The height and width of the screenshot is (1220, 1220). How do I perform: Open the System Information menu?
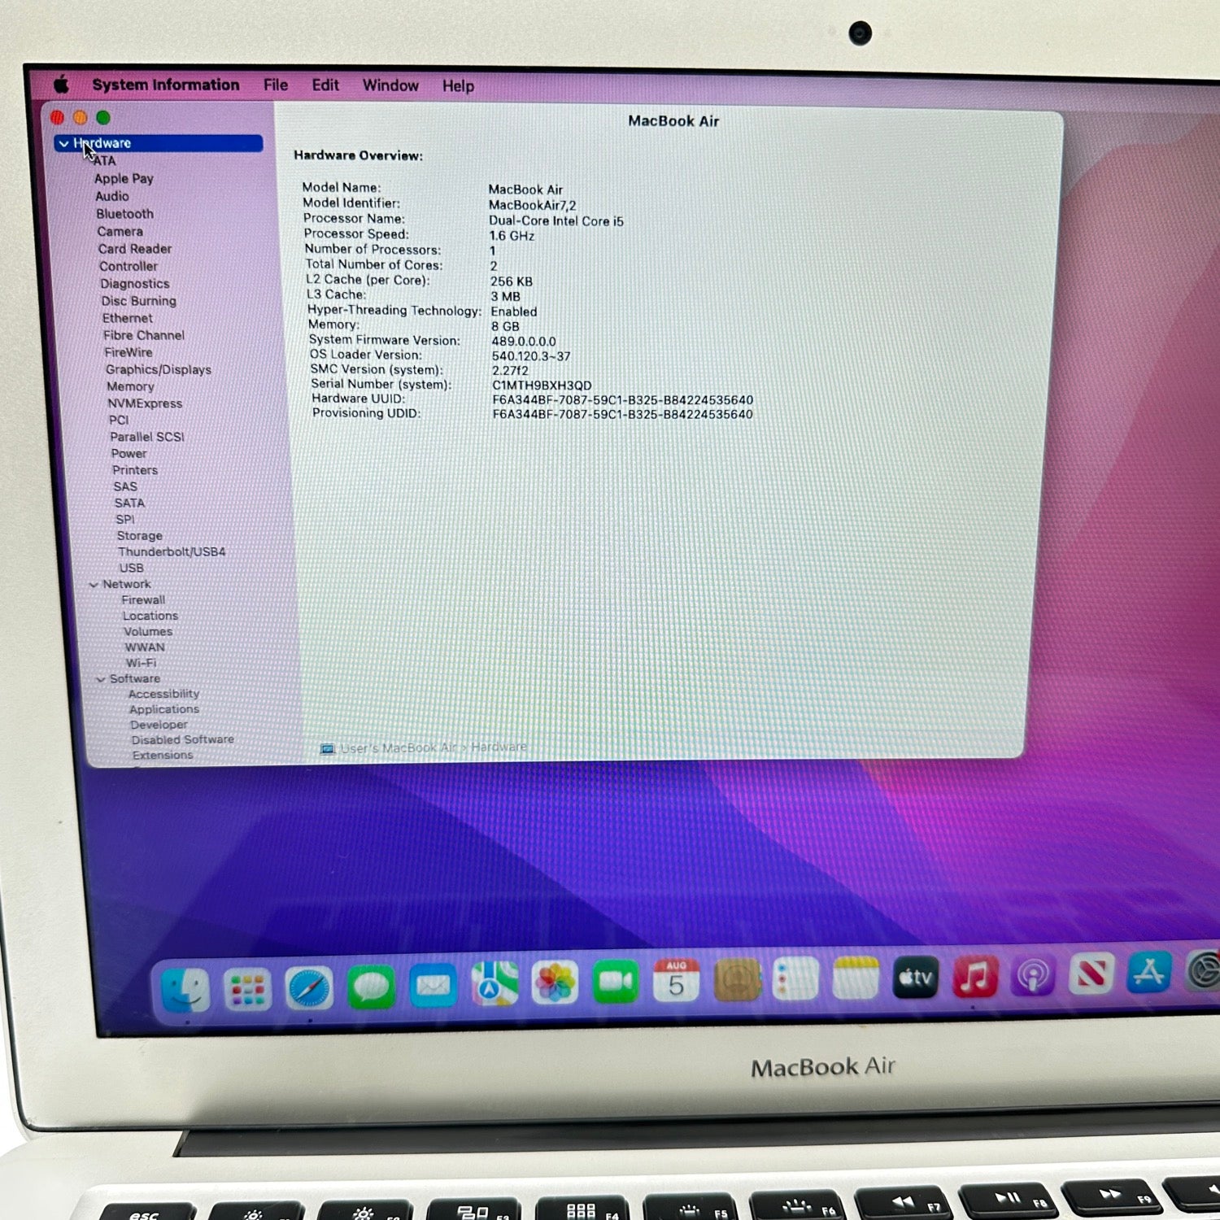166,85
